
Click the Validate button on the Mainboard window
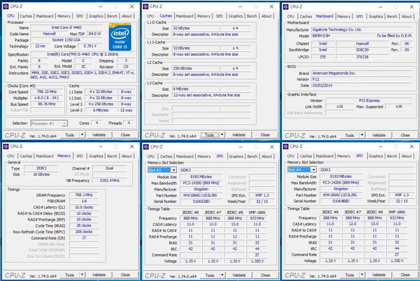[x=379, y=135]
